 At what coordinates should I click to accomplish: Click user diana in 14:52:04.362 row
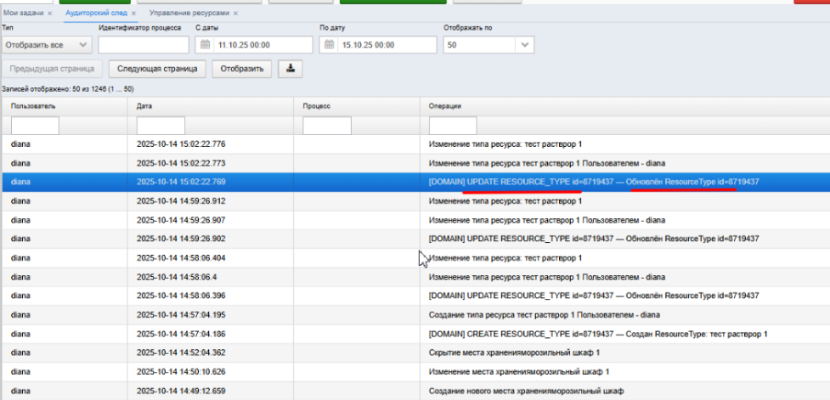pos(20,353)
